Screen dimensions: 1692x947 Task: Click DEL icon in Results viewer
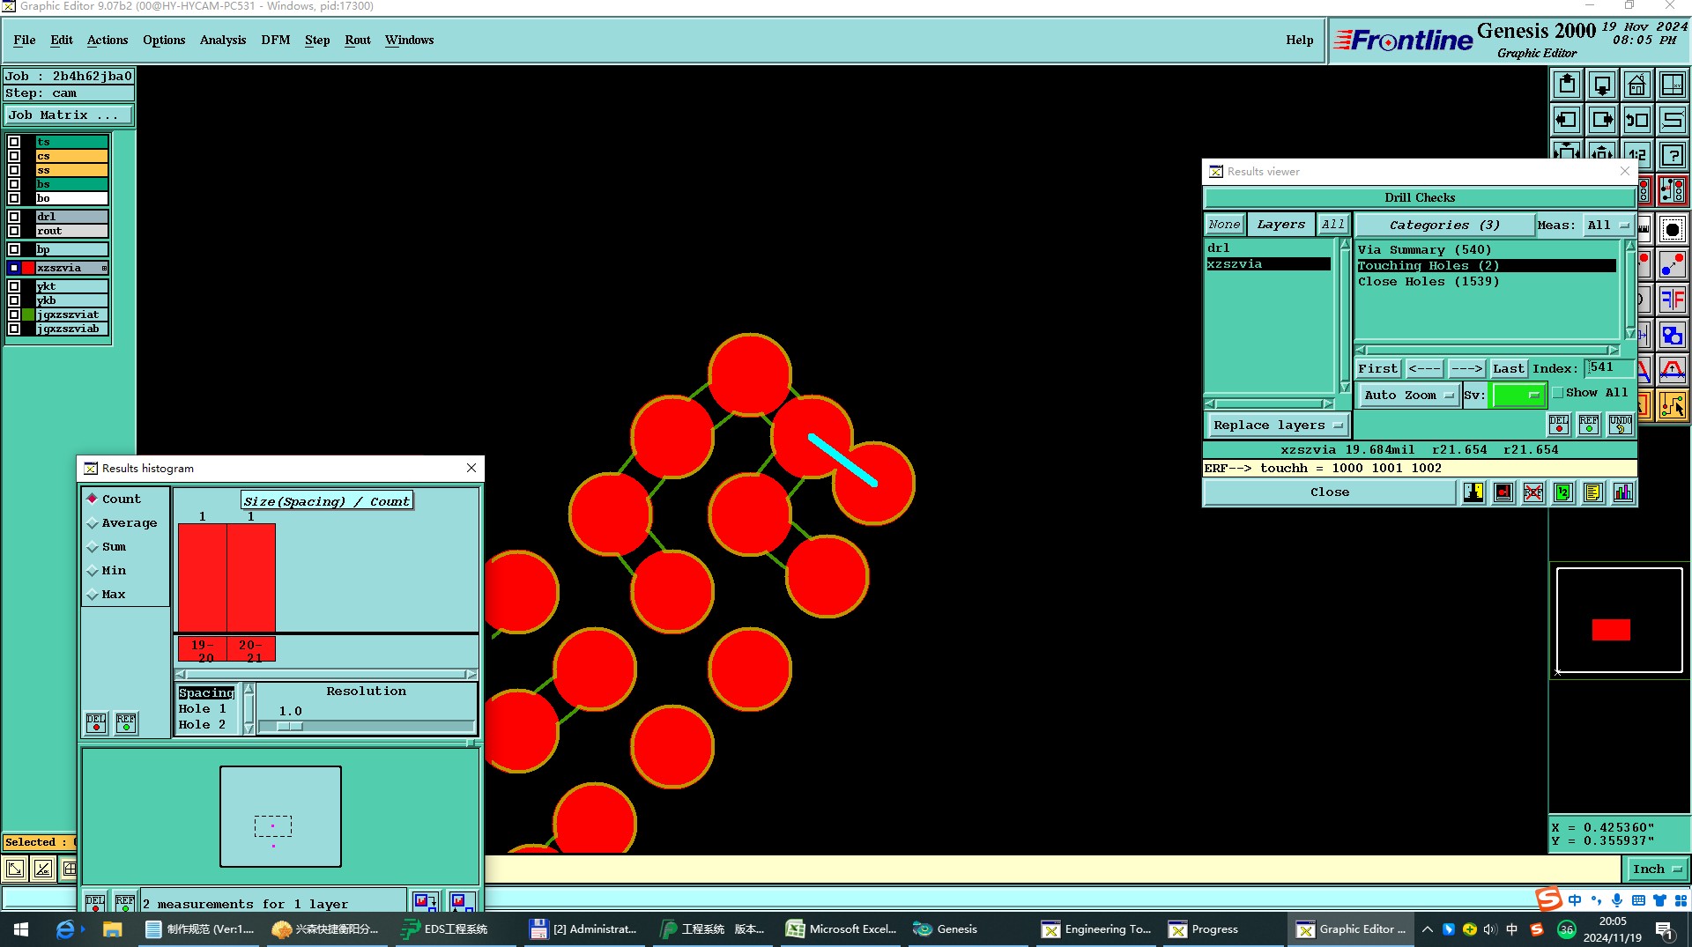pyautogui.click(x=1559, y=425)
